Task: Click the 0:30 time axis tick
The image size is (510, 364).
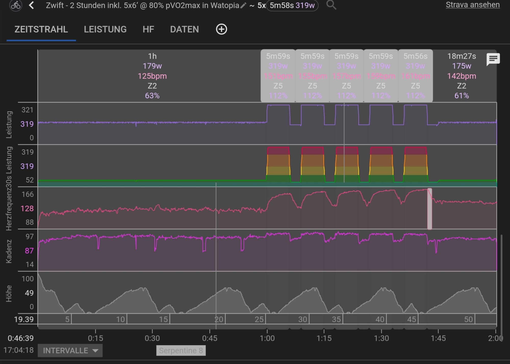Action: pyautogui.click(x=152, y=338)
